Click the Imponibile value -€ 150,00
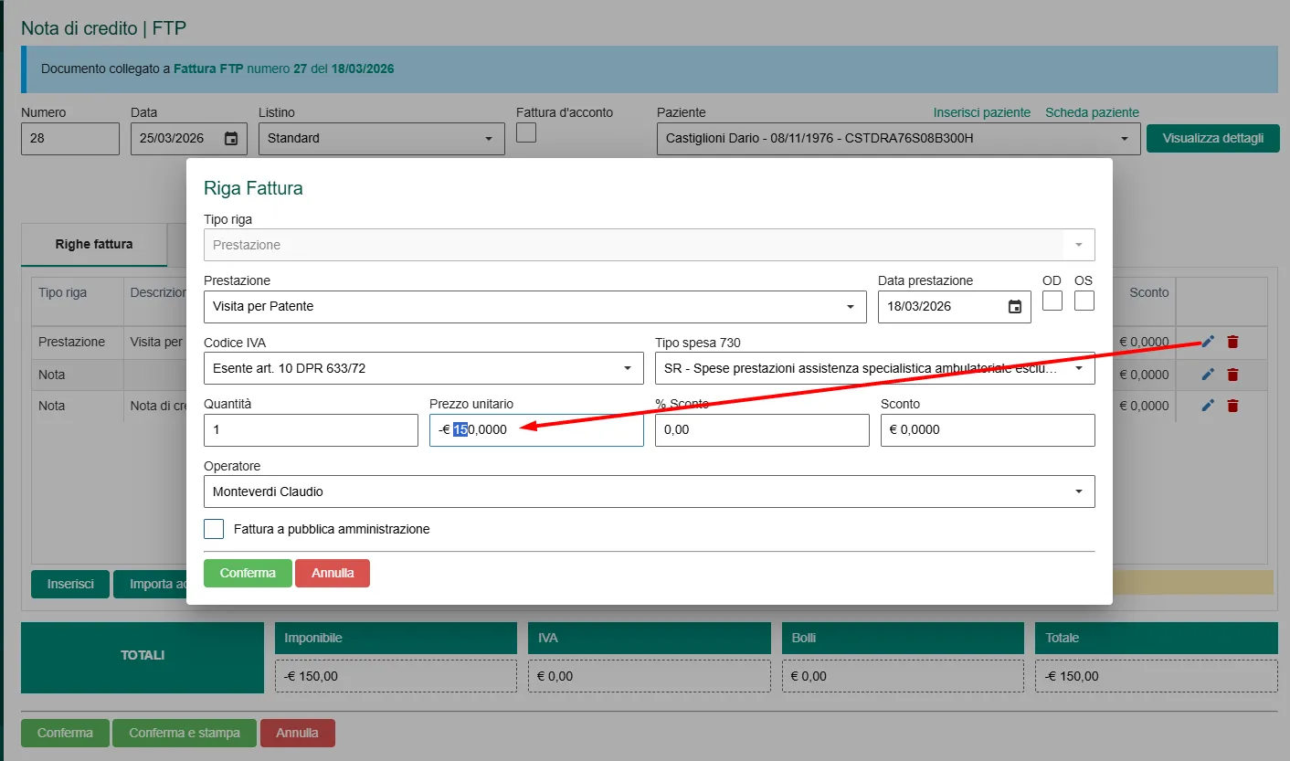This screenshot has width=1290, height=761. (x=396, y=677)
